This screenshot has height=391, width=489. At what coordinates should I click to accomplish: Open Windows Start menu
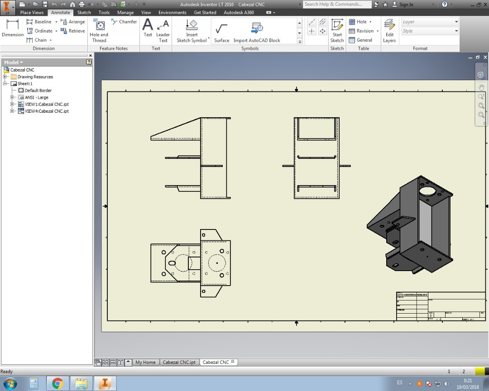[10, 383]
